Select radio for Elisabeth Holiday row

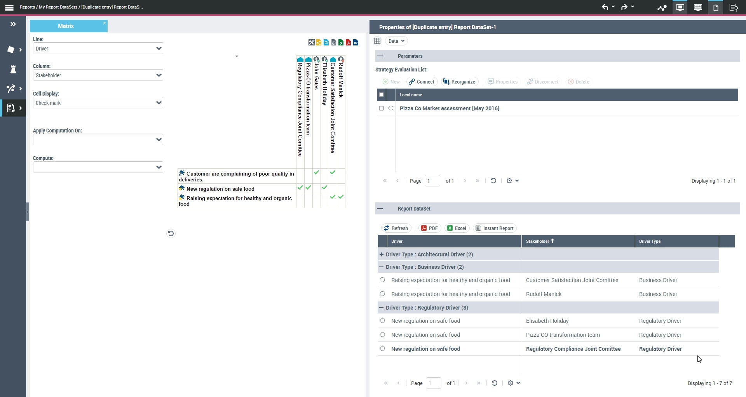coord(382,321)
